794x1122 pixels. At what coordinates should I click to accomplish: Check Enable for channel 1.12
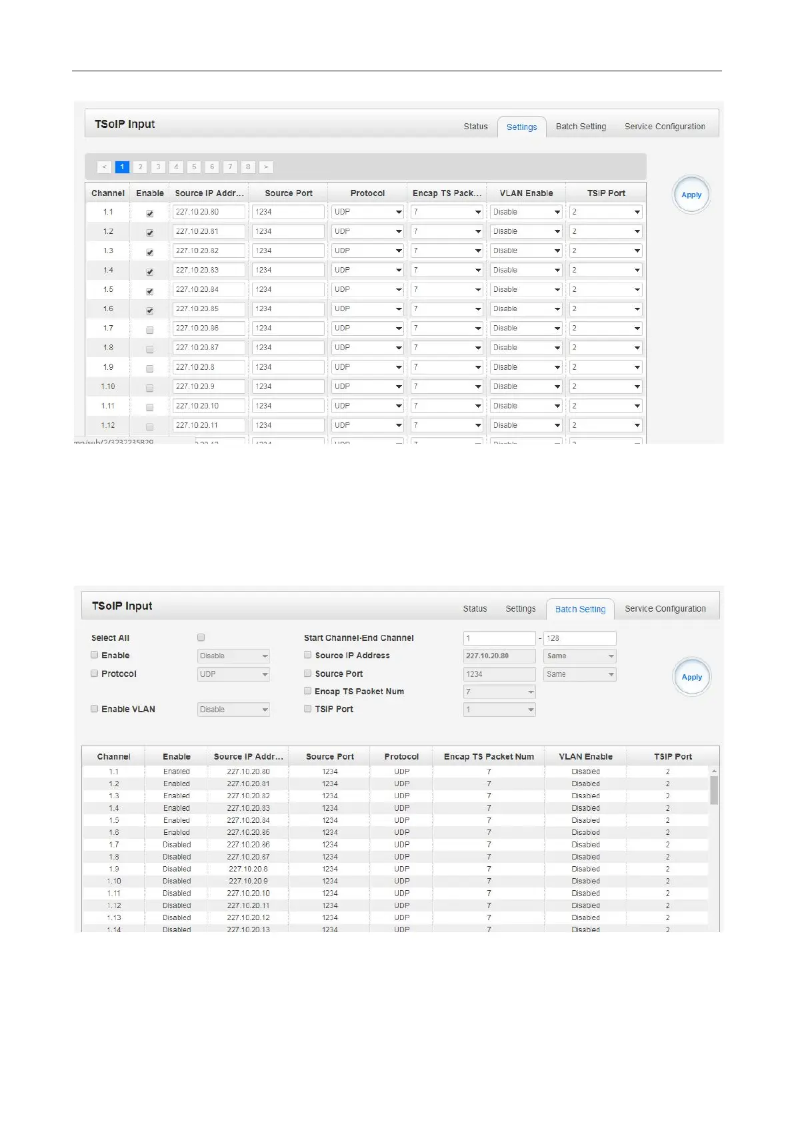pyautogui.click(x=150, y=426)
